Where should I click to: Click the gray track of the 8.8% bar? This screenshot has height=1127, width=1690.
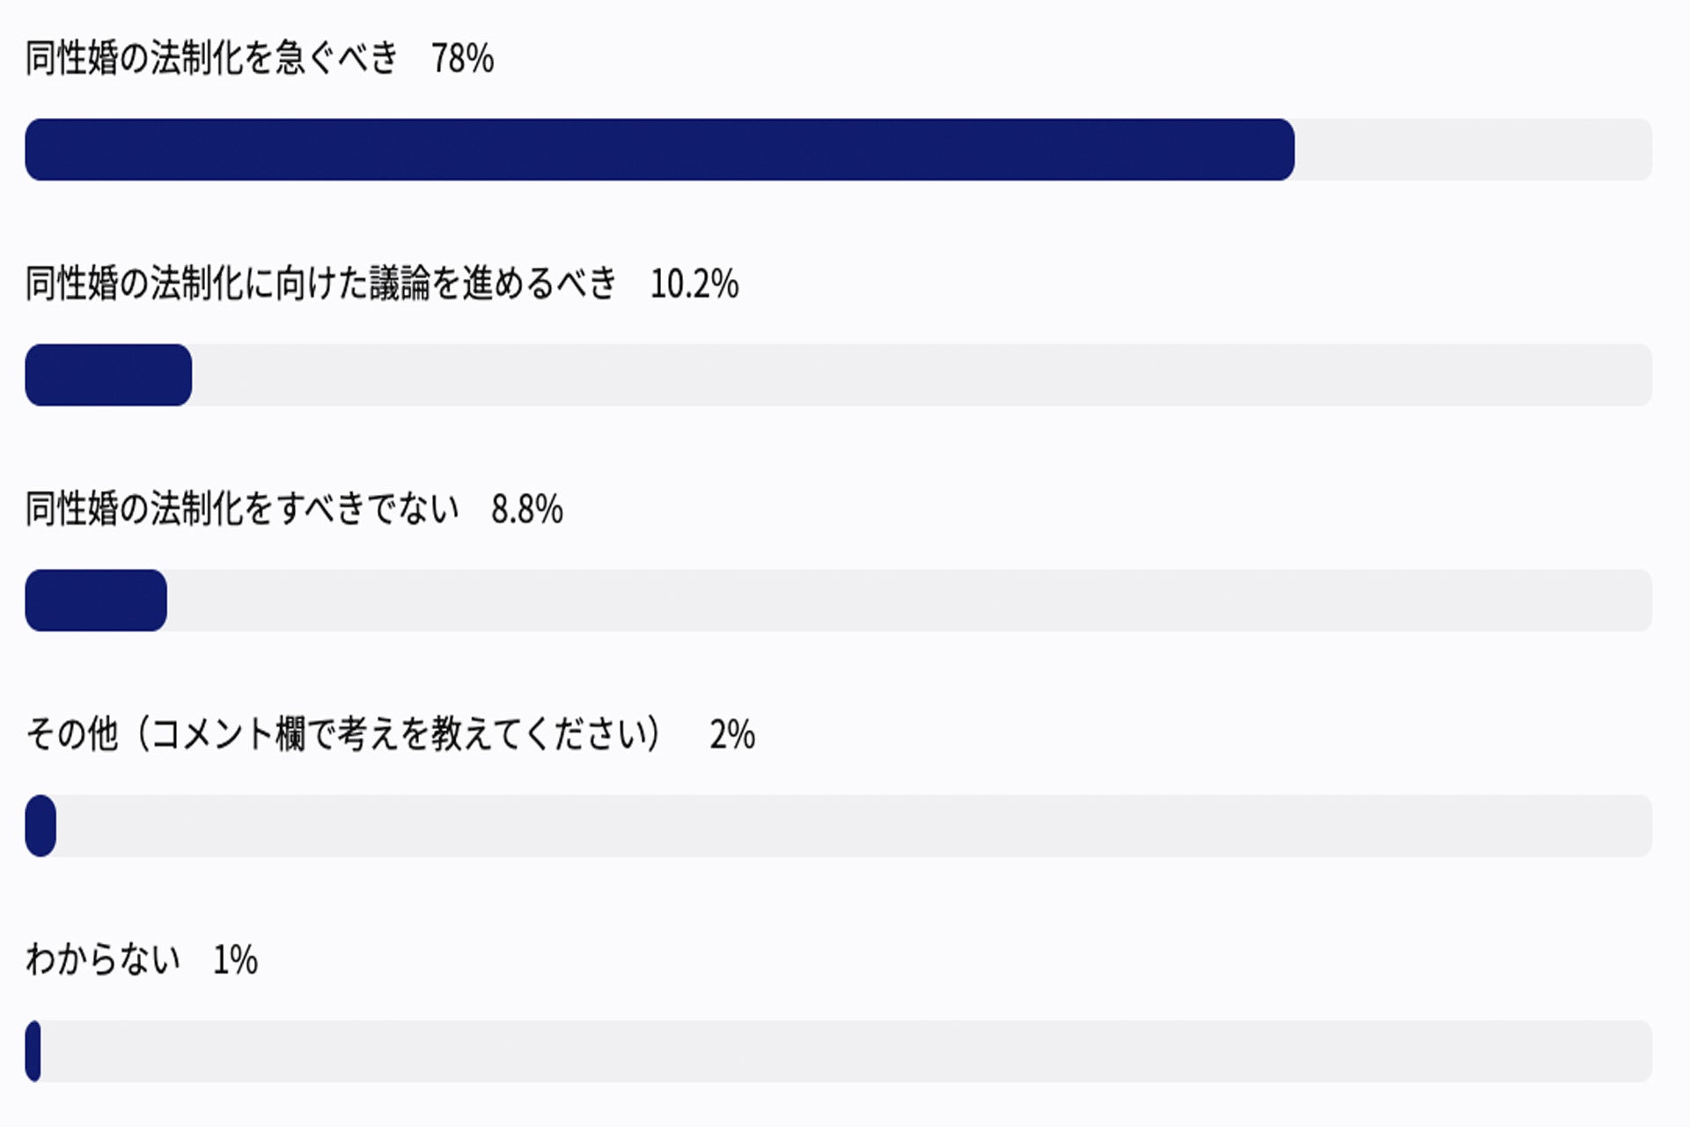coord(908,600)
